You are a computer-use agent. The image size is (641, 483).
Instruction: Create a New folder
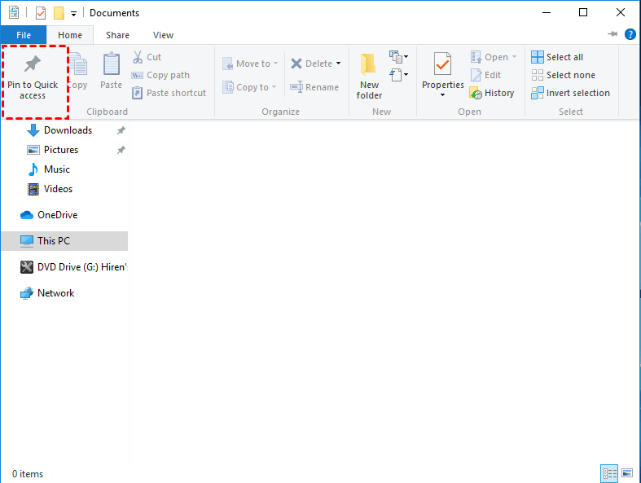click(369, 76)
